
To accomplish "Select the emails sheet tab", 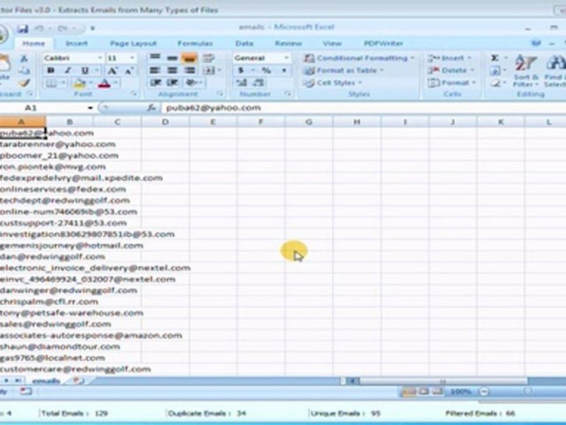I will click(46, 381).
